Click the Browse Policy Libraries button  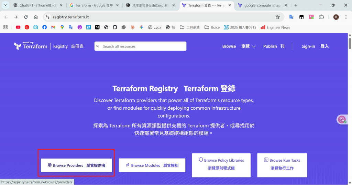[221, 165]
